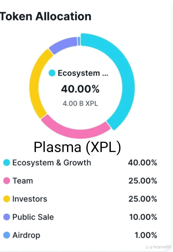This screenshot has width=173, height=252.
Task: Click the purple Public Sale donut segment
Action: (x=63, y=44)
